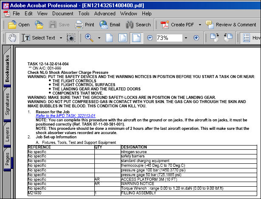Activate the Select Text tool
261x199 pixels.
pyautogui.click(x=38, y=38)
